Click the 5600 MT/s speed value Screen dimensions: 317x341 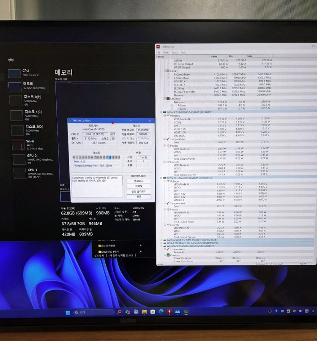click(138, 208)
